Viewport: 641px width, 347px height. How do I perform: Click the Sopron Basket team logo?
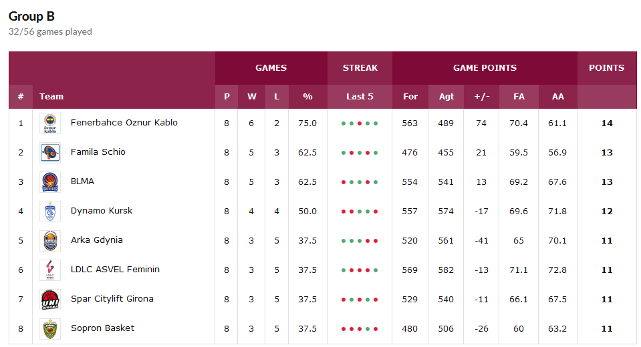click(x=50, y=329)
